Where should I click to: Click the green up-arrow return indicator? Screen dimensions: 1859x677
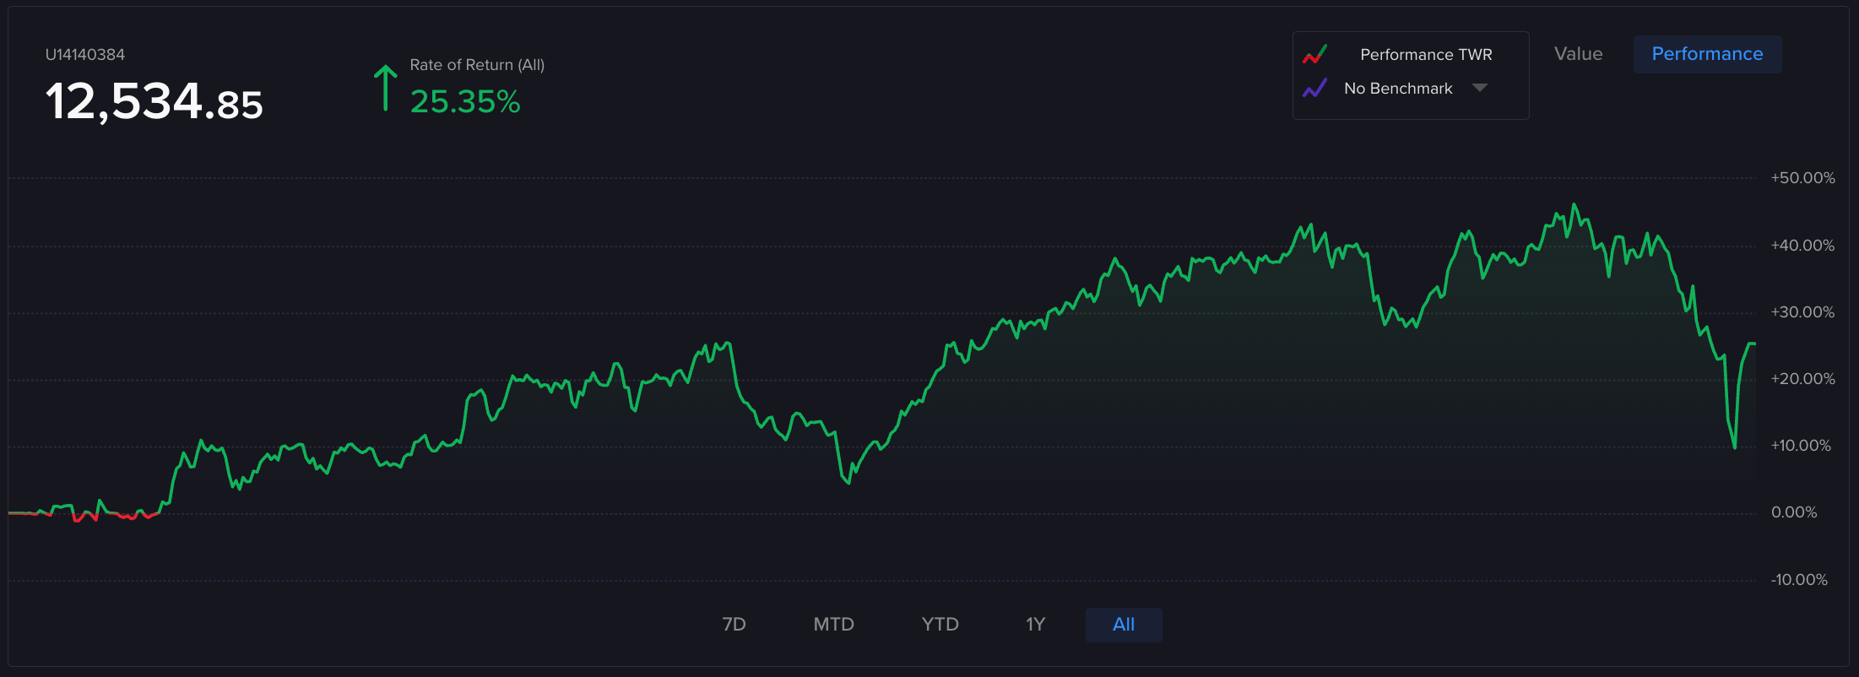(x=385, y=88)
